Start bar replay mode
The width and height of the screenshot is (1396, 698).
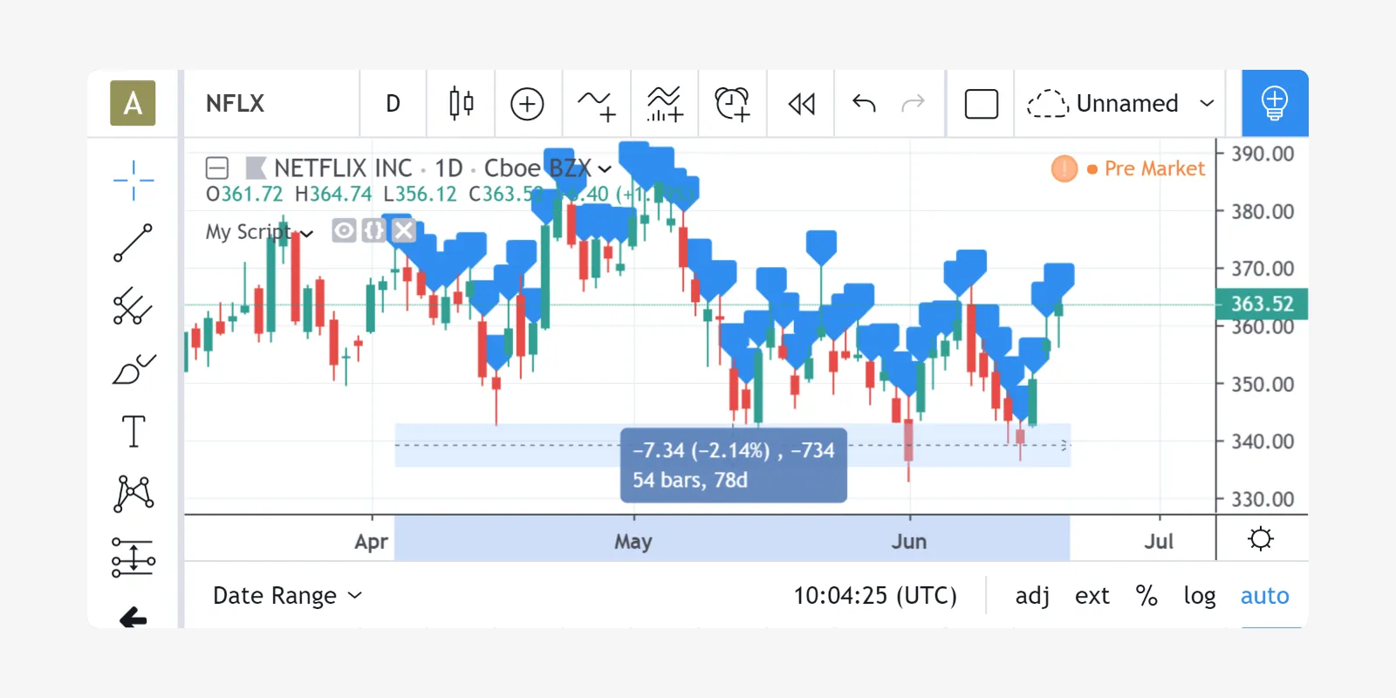click(x=801, y=104)
